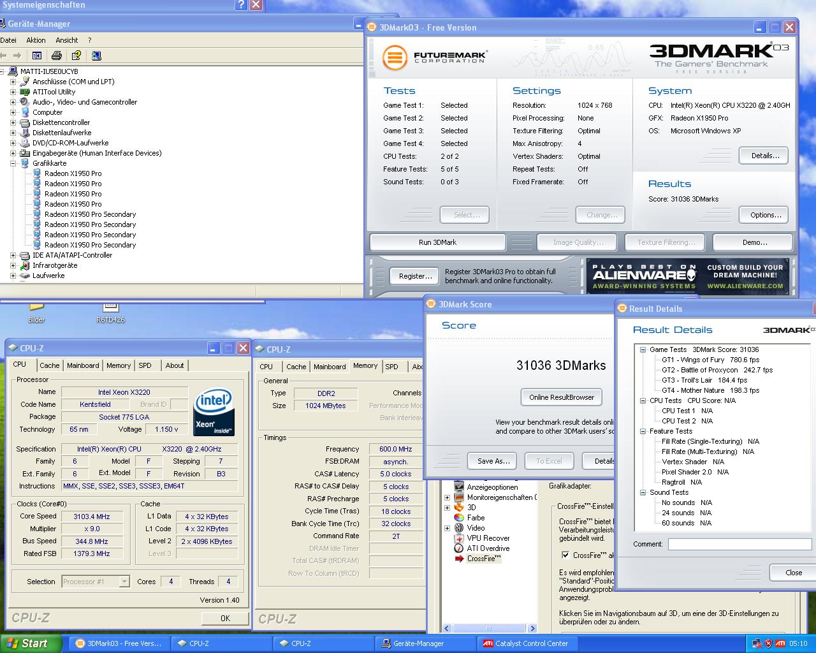Select the ATITool Utility device icon

click(25, 92)
